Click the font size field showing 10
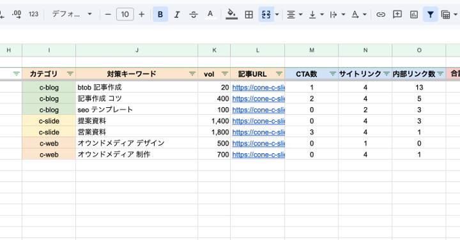This screenshot has width=460, height=240. point(125,14)
